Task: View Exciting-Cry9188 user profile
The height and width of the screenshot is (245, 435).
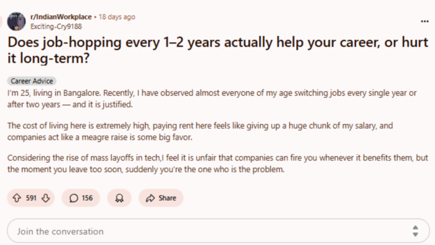Action: [56, 26]
